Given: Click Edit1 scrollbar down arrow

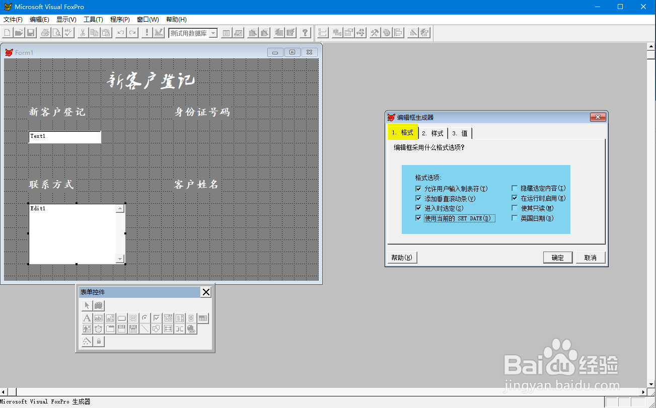Looking at the screenshot, I should pyautogui.click(x=120, y=259).
